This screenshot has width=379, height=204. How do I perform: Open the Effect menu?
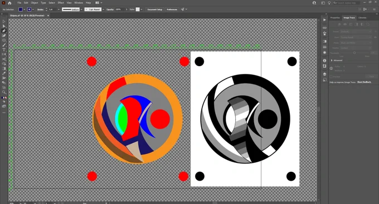point(61,3)
